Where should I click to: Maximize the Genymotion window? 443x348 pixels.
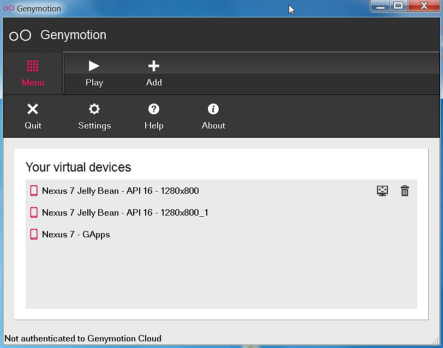(398, 6)
